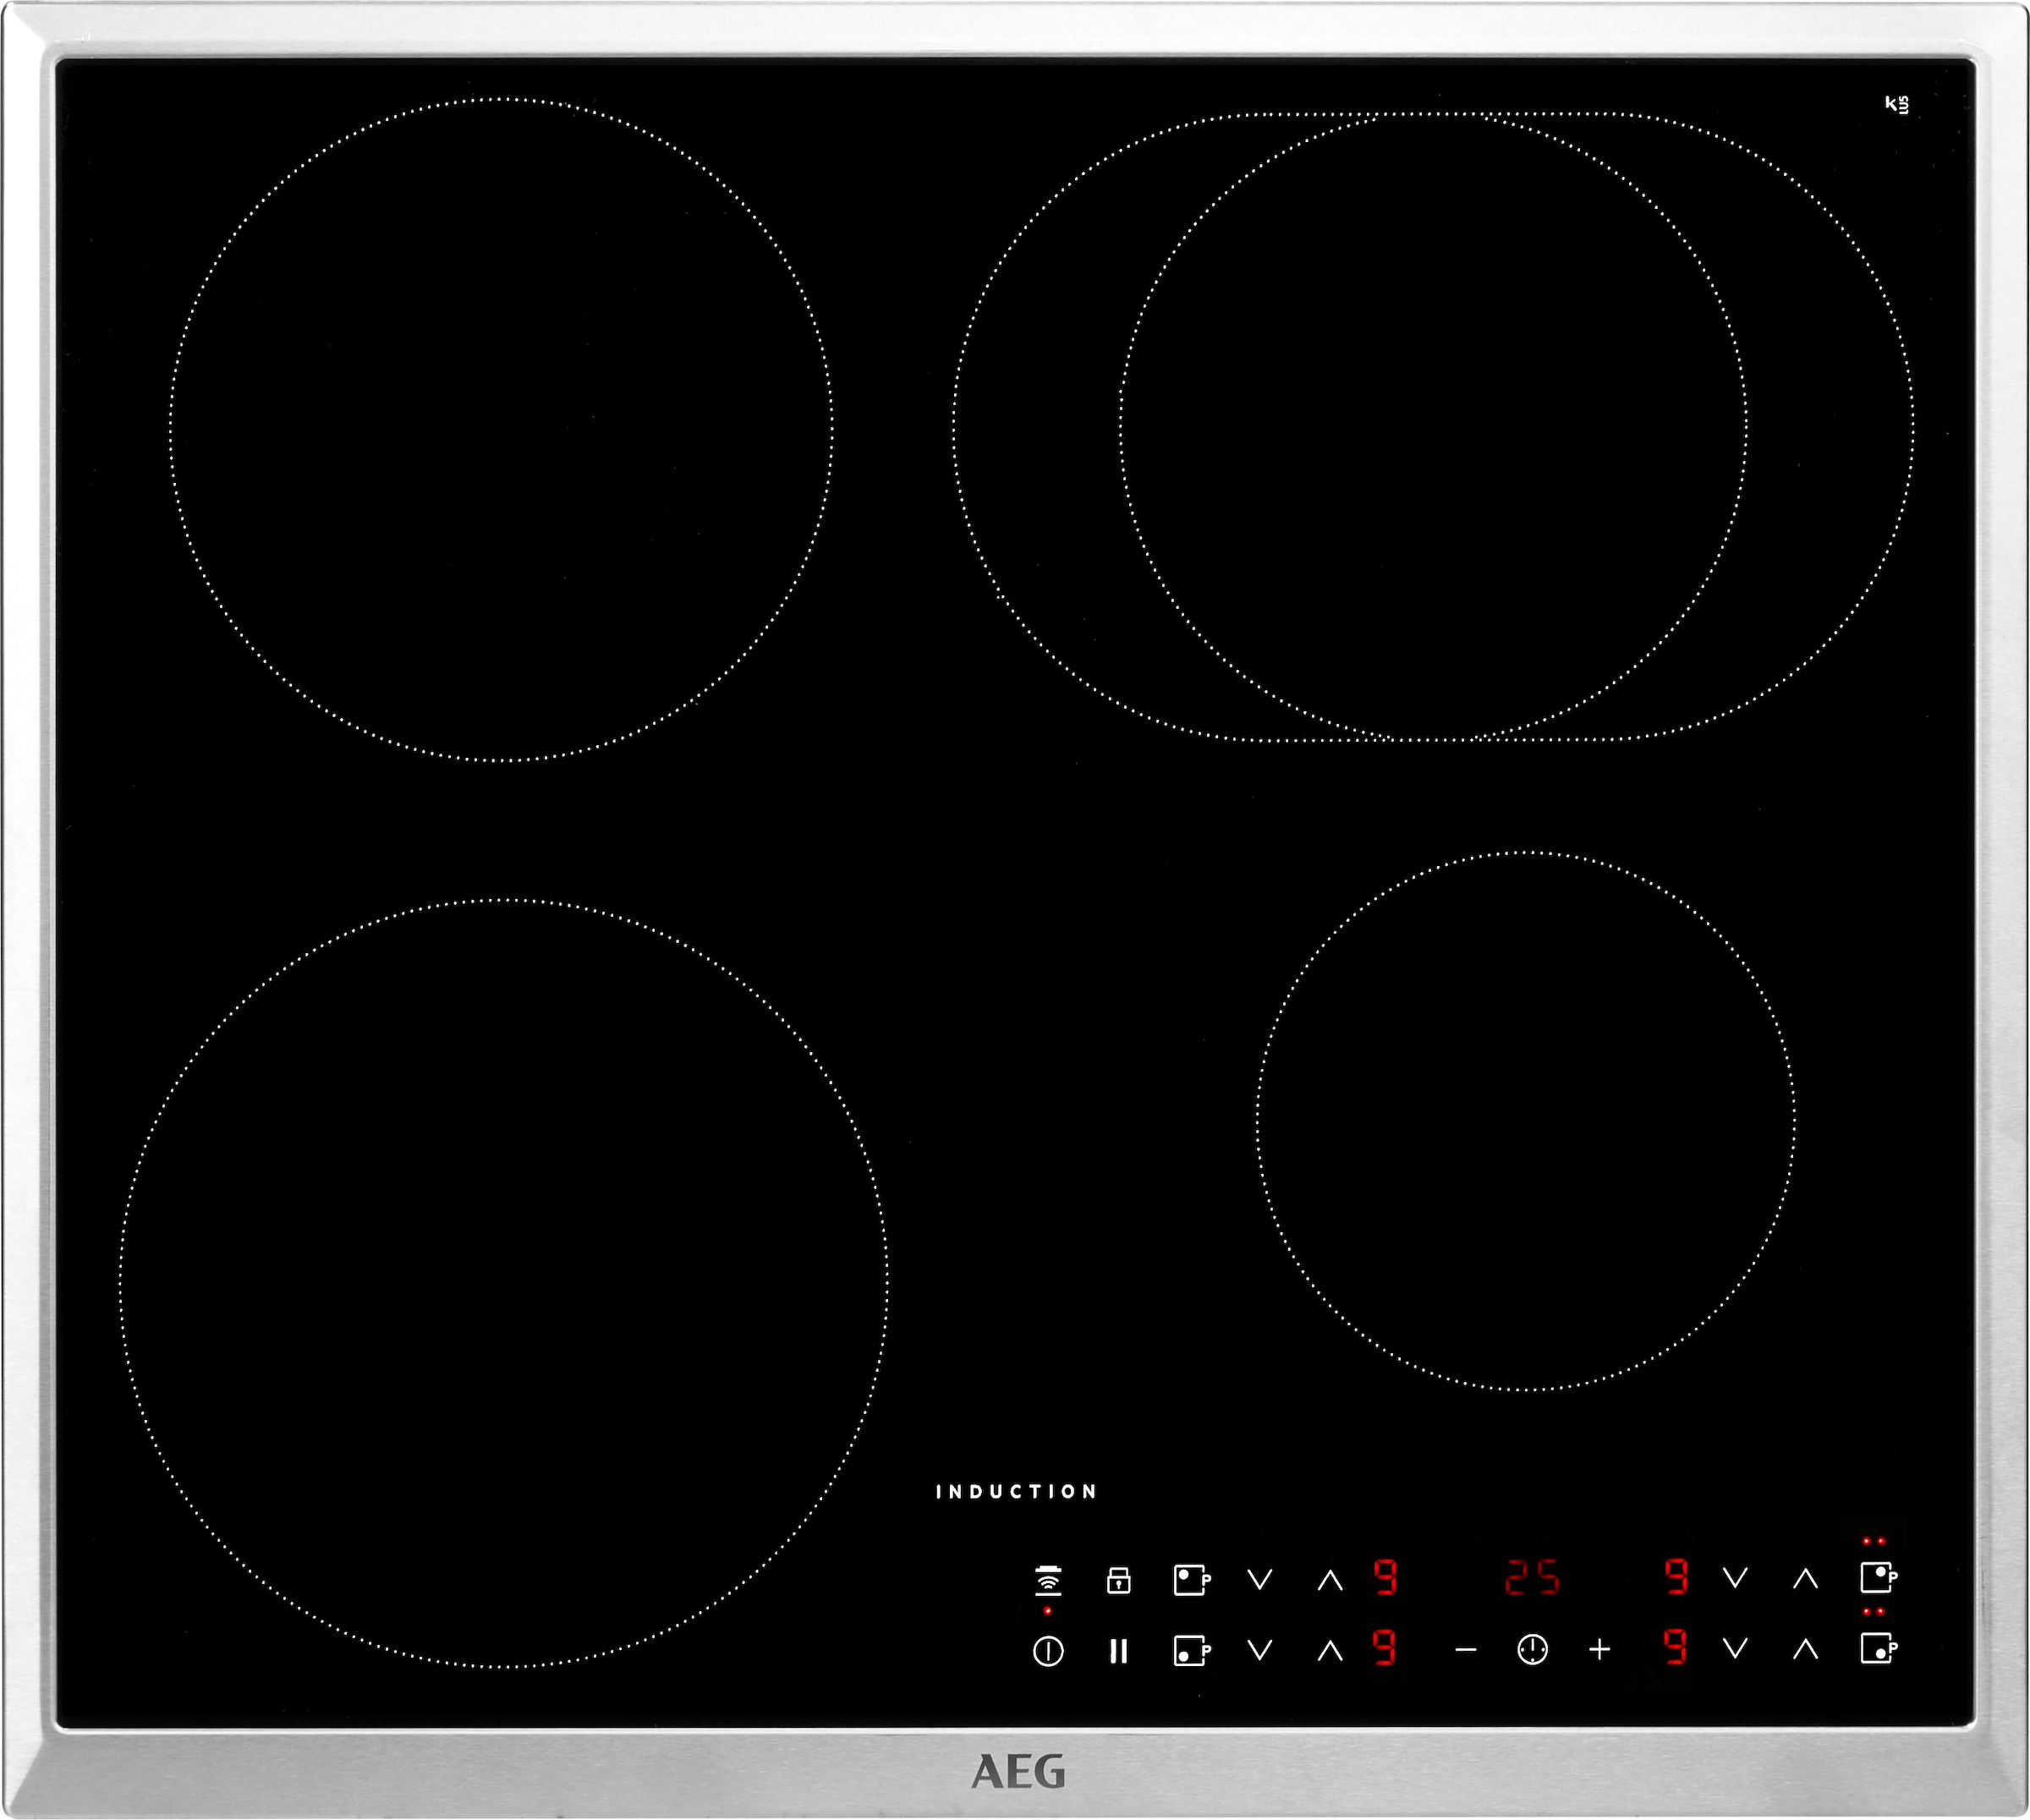Tap the timer display showing 25
This screenshot has width=2030, height=1820.
point(1532,1577)
